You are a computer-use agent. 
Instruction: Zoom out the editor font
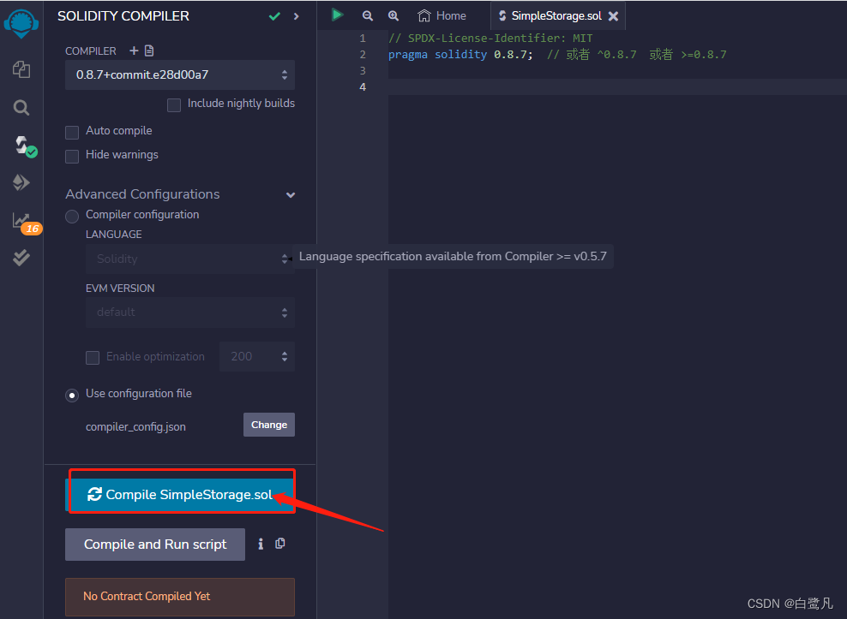[367, 15]
